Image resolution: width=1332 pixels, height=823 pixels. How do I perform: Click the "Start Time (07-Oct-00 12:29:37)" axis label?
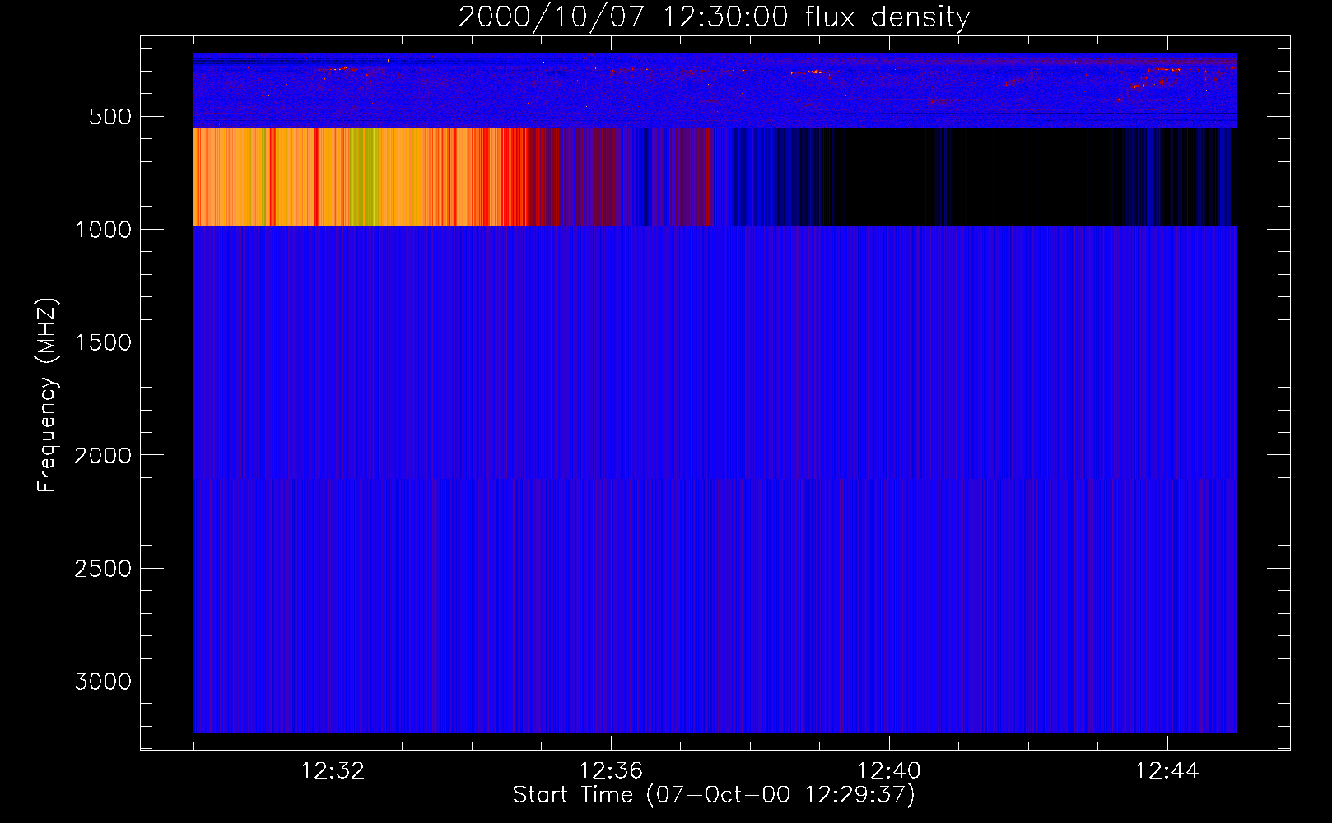(x=714, y=795)
